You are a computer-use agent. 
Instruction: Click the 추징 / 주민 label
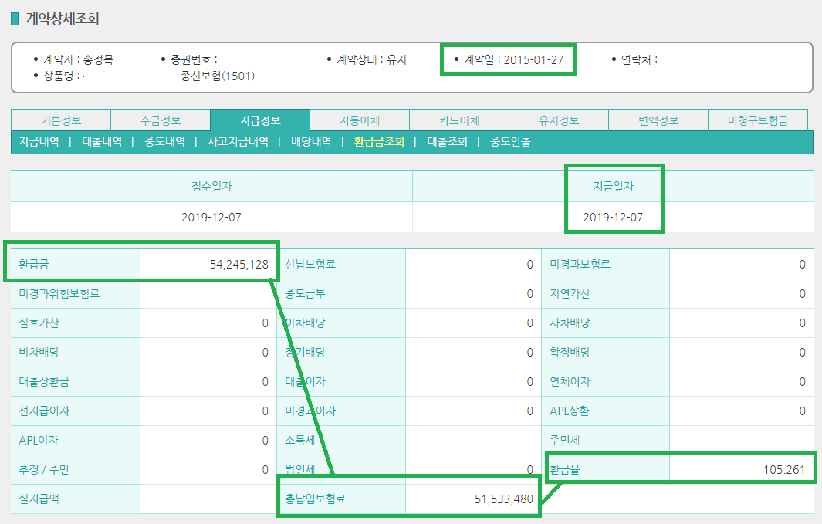coord(44,469)
